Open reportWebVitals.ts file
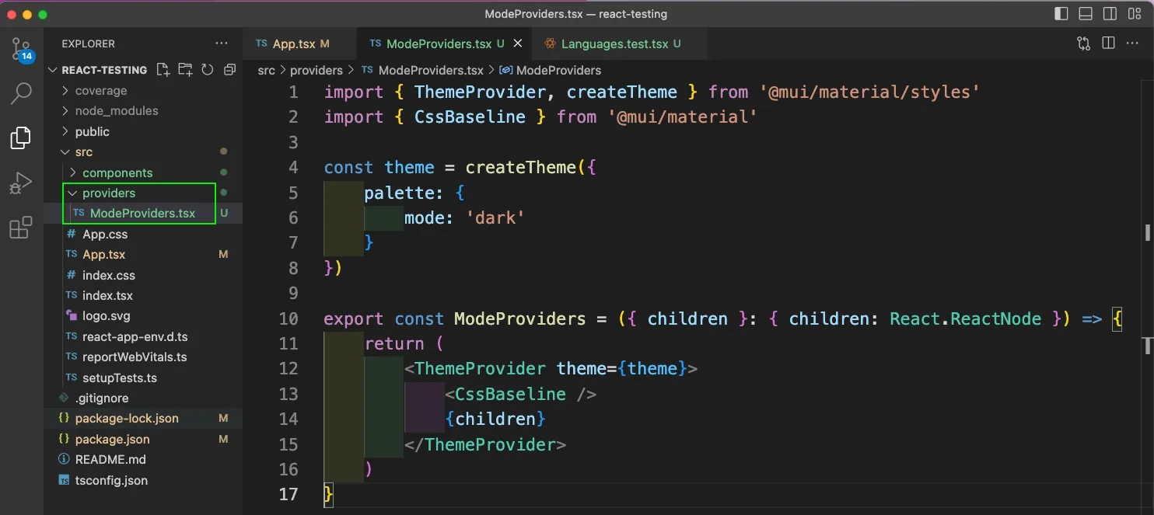The height and width of the screenshot is (515, 1154). click(x=135, y=357)
